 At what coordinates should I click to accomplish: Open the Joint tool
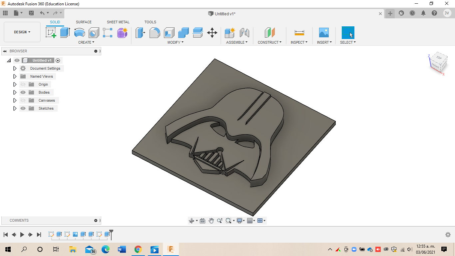point(244,33)
